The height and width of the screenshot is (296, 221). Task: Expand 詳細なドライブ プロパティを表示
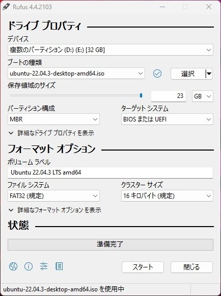[x=51, y=133]
